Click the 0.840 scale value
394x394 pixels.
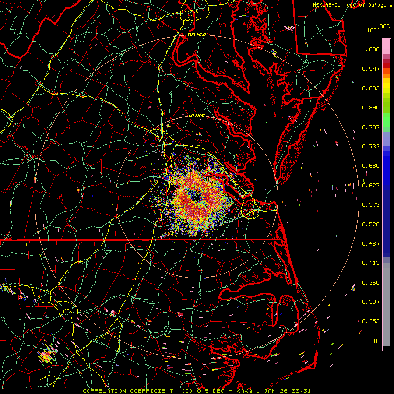[x=371, y=108]
